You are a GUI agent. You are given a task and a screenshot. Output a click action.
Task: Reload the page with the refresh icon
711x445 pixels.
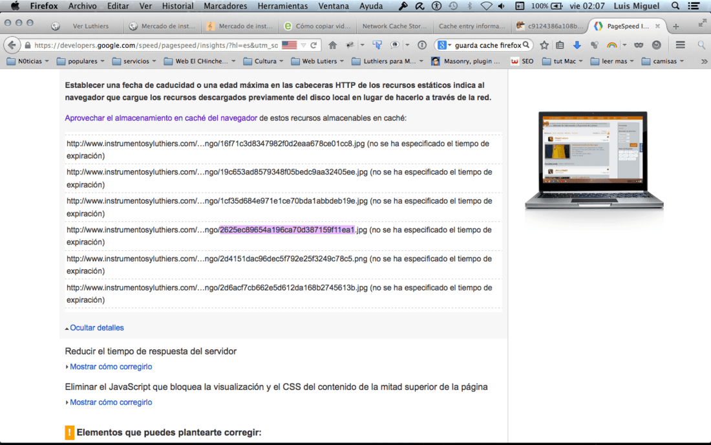coord(313,45)
